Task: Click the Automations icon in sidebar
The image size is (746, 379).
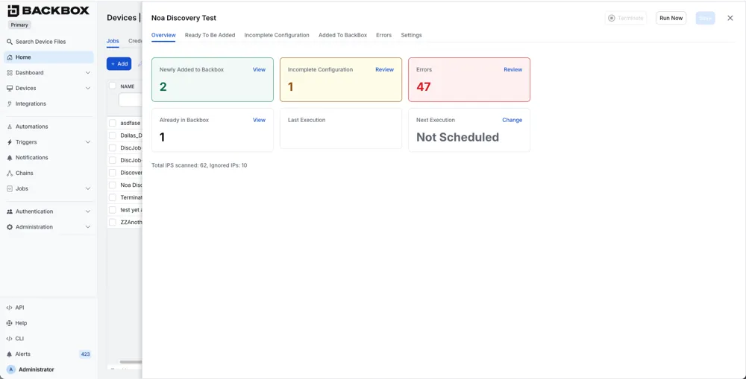Action: (10, 127)
